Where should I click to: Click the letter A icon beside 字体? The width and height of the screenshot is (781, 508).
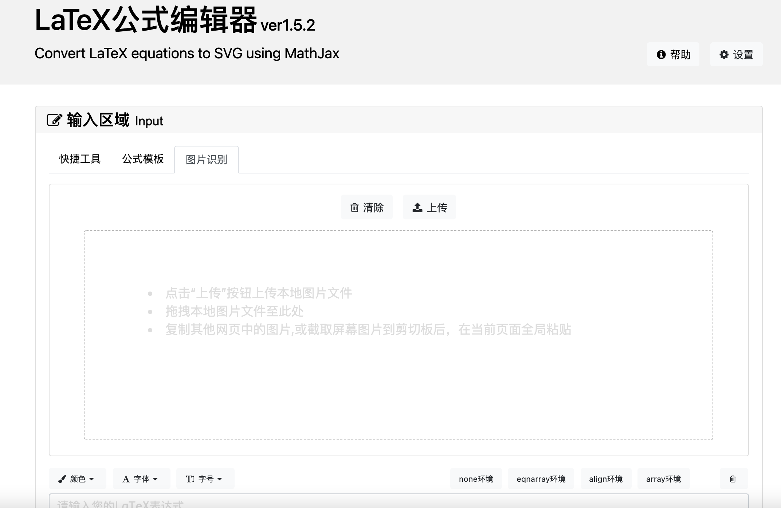pyautogui.click(x=126, y=478)
